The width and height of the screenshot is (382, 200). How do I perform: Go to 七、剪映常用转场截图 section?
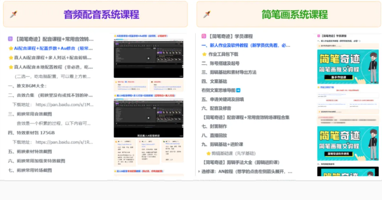tap(30, 170)
